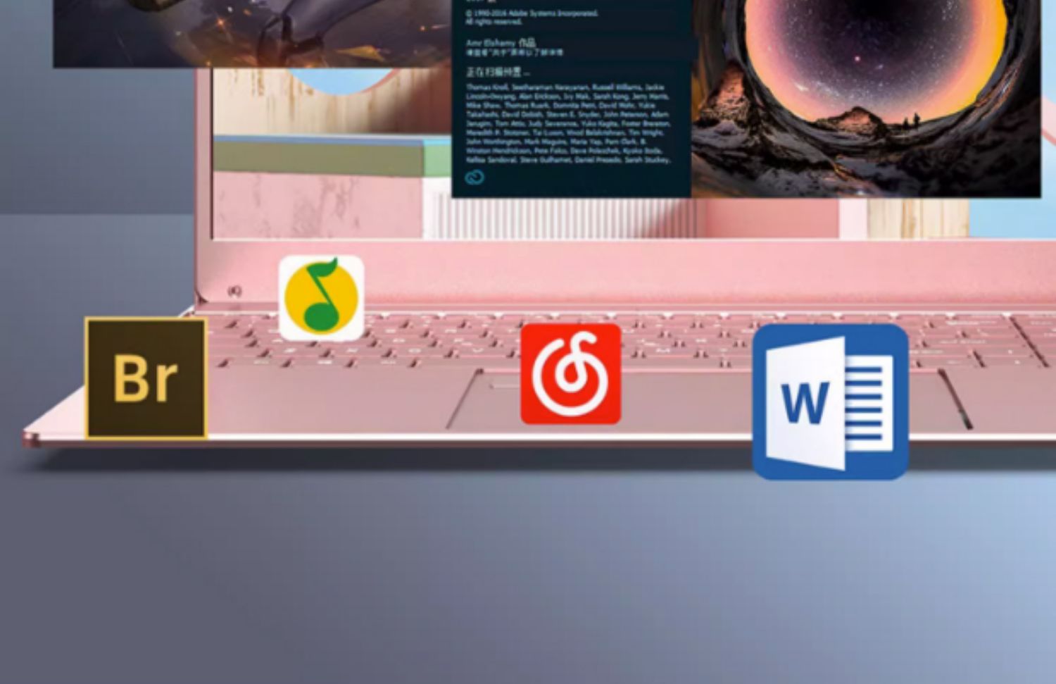Click the Creative Cloud logo on splash screen
Screen dimensions: 1056x684
point(474,178)
